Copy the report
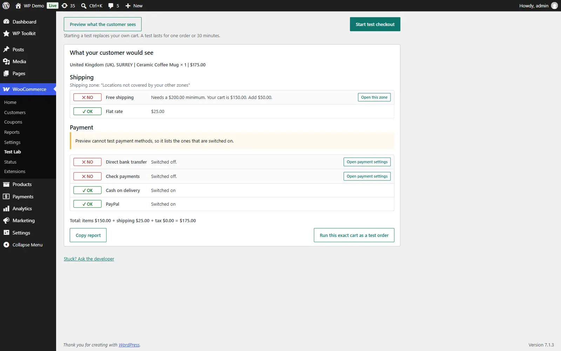This screenshot has width=561, height=351. tap(88, 235)
